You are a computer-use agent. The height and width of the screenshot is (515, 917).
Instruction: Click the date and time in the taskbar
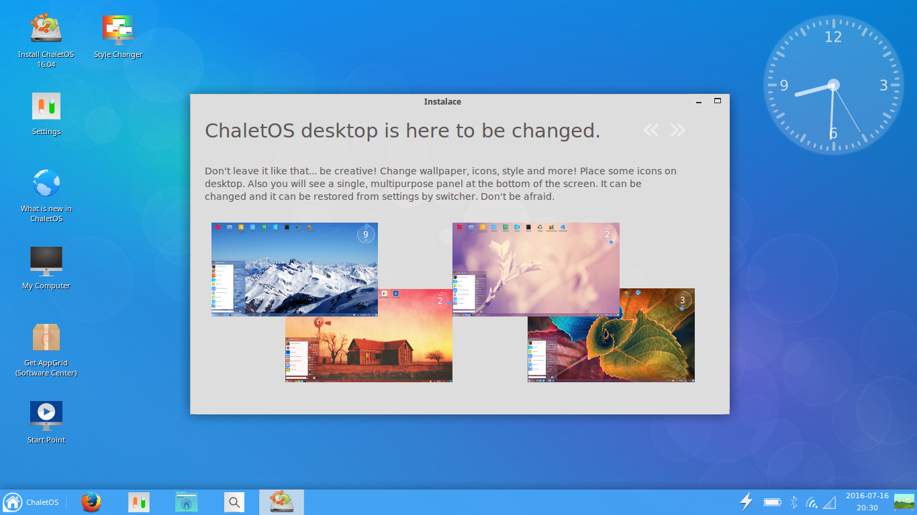click(x=867, y=502)
